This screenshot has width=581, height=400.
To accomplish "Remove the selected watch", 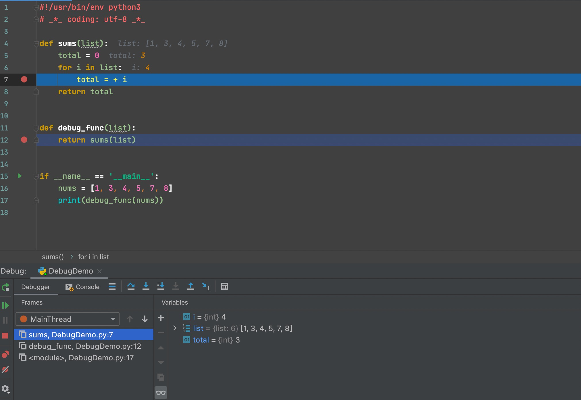I will tap(161, 333).
